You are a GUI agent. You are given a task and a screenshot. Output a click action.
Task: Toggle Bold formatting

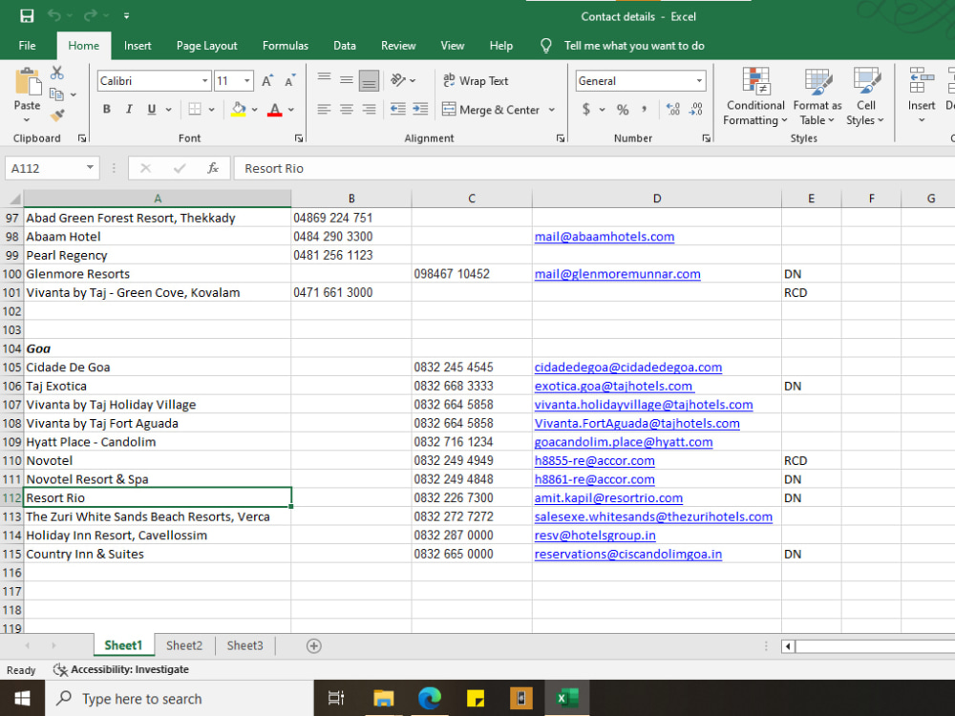point(106,109)
